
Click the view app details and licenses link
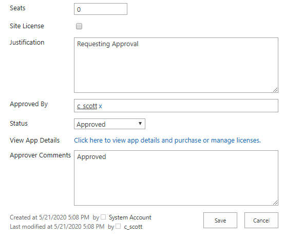pyautogui.click(x=167, y=141)
